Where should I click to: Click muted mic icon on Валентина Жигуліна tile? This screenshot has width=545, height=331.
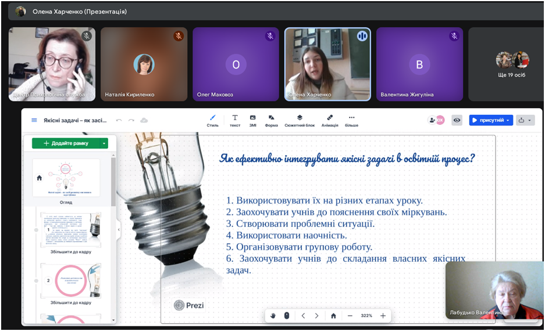(454, 36)
